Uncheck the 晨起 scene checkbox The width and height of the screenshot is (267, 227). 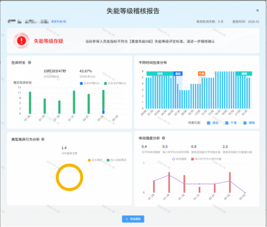[209, 123]
